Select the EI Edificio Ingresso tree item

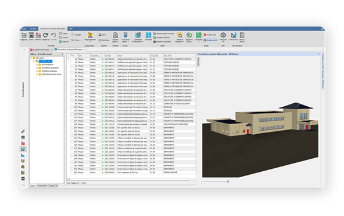click(49, 71)
